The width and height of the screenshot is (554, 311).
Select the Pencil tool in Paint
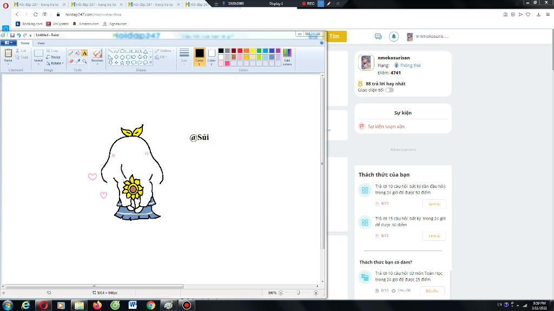pos(71,53)
